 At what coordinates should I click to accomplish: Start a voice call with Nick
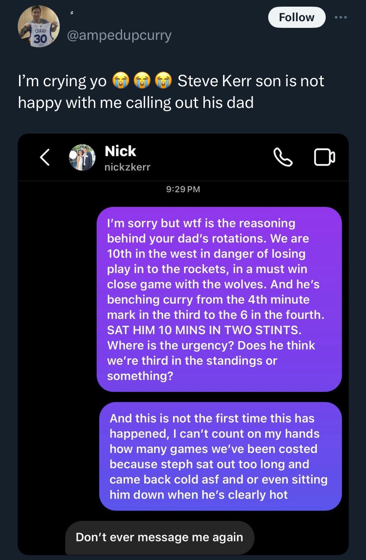(x=283, y=157)
